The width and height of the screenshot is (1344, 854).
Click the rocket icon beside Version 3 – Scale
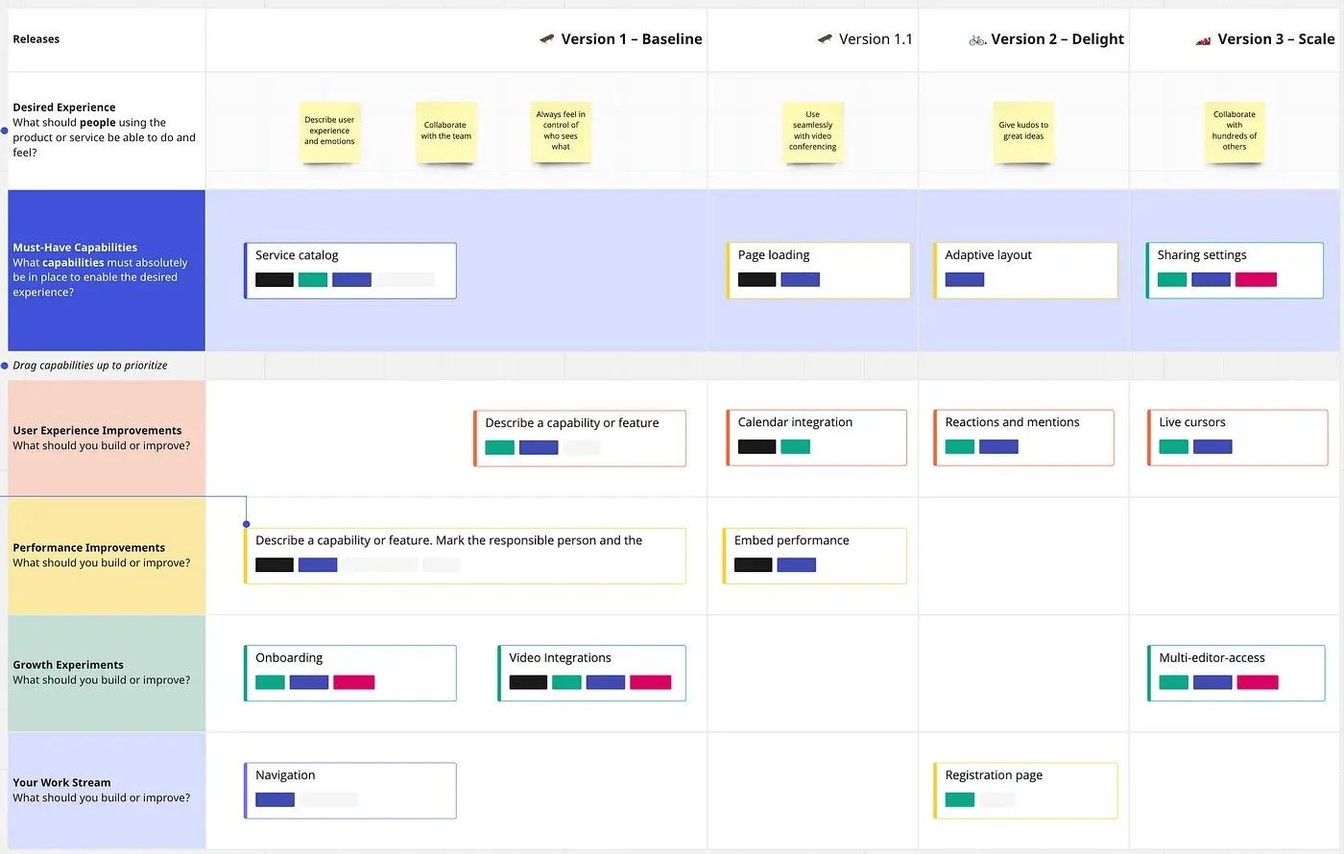click(1201, 39)
